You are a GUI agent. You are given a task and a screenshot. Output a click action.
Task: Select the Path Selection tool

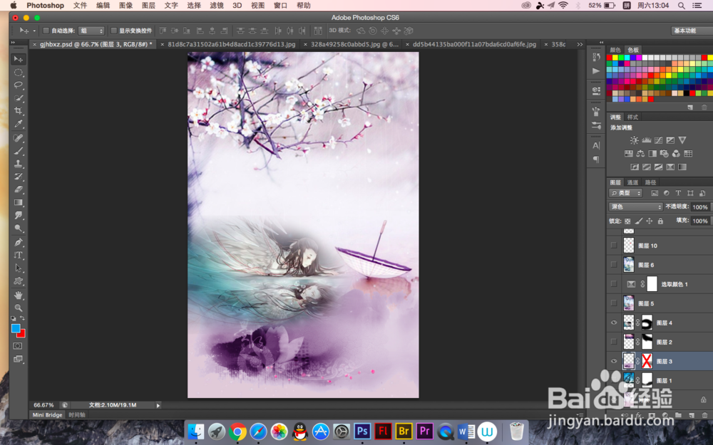(19, 268)
